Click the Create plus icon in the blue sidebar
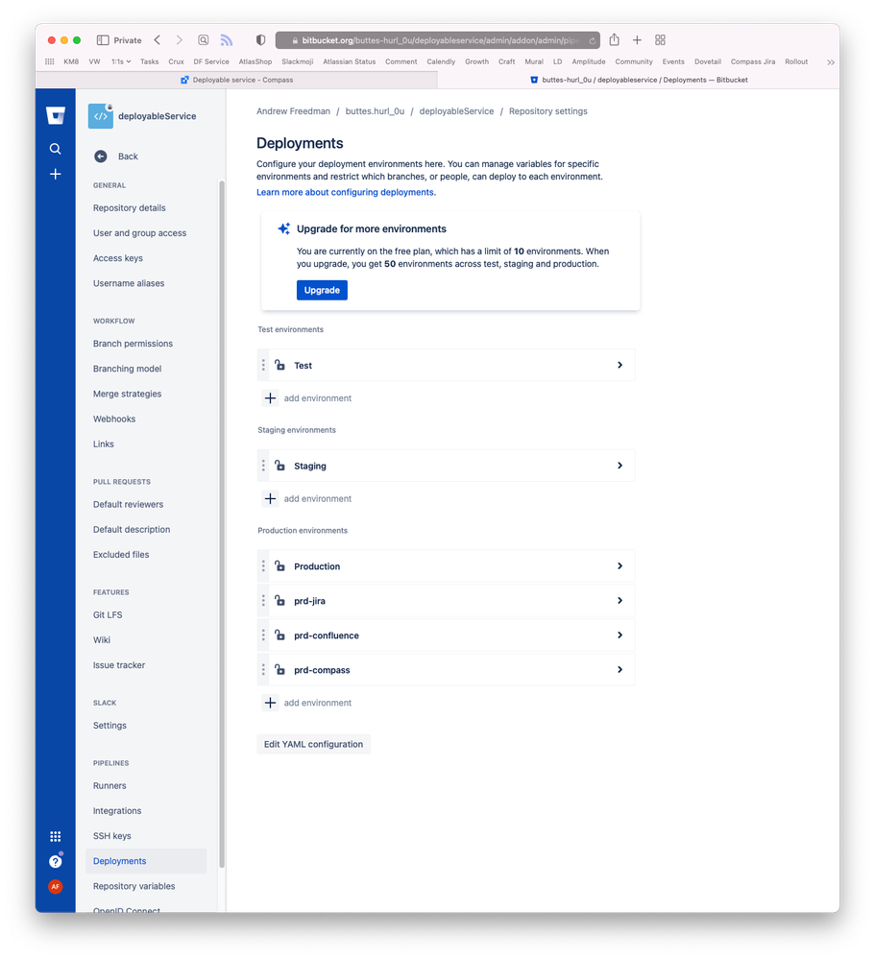The height and width of the screenshot is (959, 875). [55, 175]
